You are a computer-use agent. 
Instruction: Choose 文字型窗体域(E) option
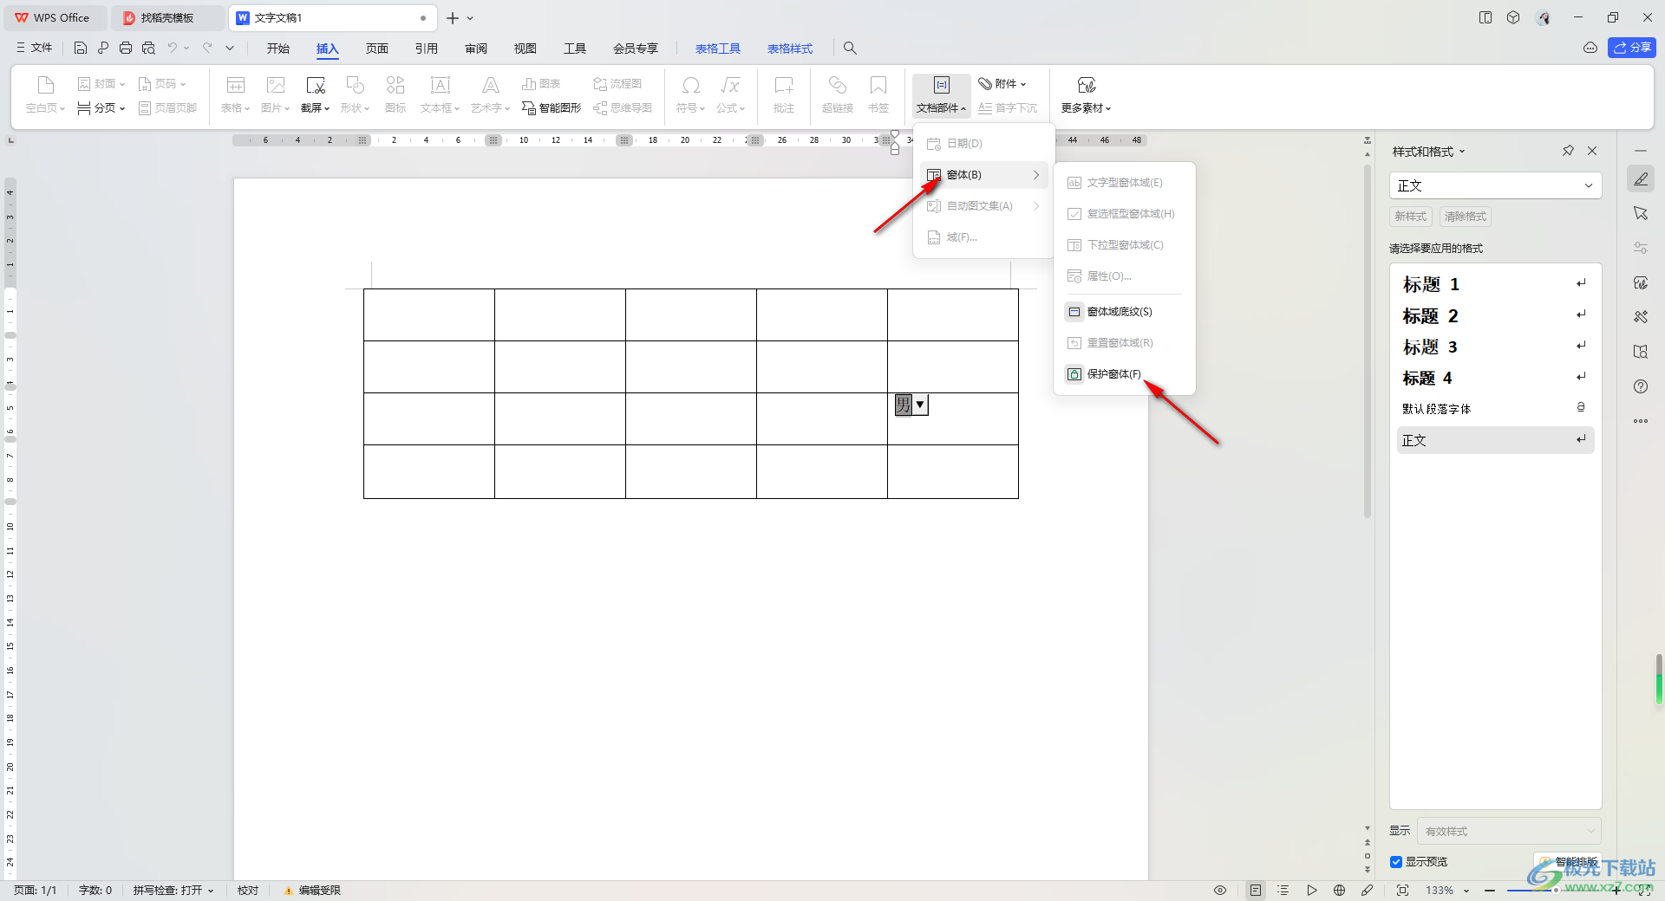pyautogui.click(x=1125, y=183)
